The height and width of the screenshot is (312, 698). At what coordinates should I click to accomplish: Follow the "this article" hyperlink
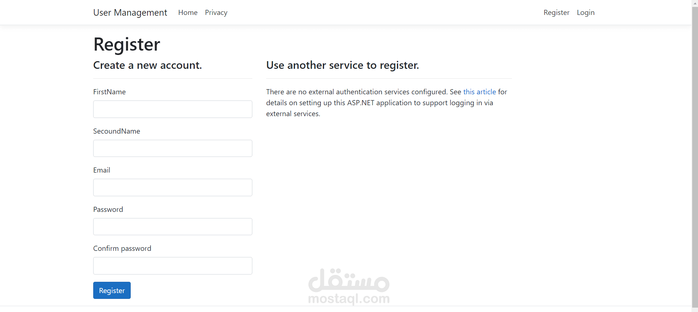click(x=480, y=92)
